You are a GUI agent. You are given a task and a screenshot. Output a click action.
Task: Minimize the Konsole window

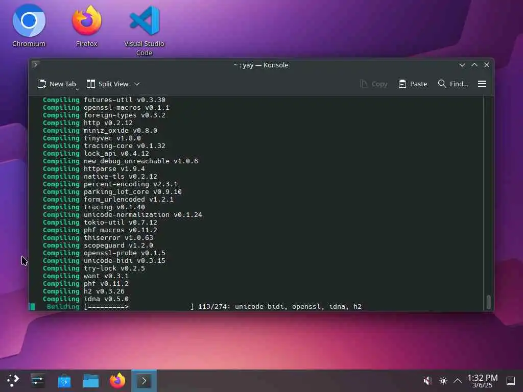tap(462, 65)
